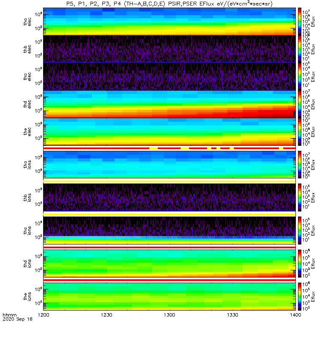Pick the thd ions Eflux color bar

(300, 264)
